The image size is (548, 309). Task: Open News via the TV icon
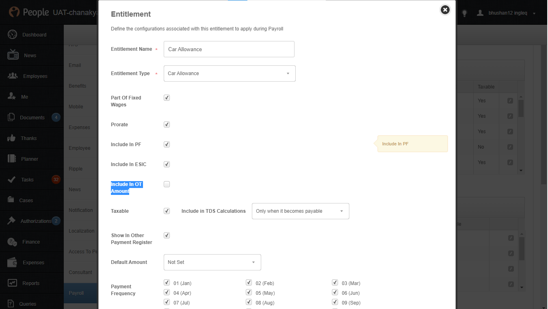coord(13,55)
